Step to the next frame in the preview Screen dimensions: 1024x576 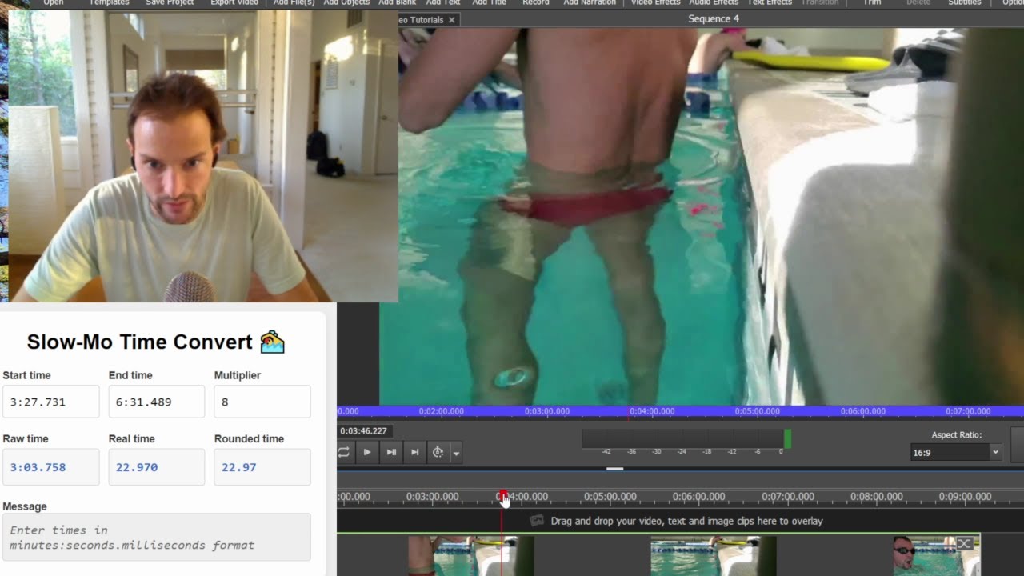391,452
